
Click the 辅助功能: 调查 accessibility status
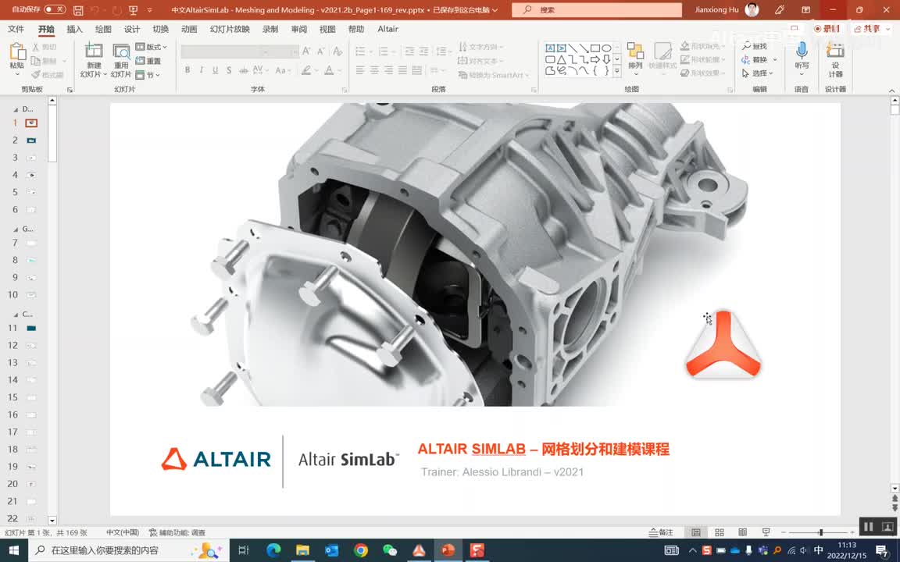177,532
